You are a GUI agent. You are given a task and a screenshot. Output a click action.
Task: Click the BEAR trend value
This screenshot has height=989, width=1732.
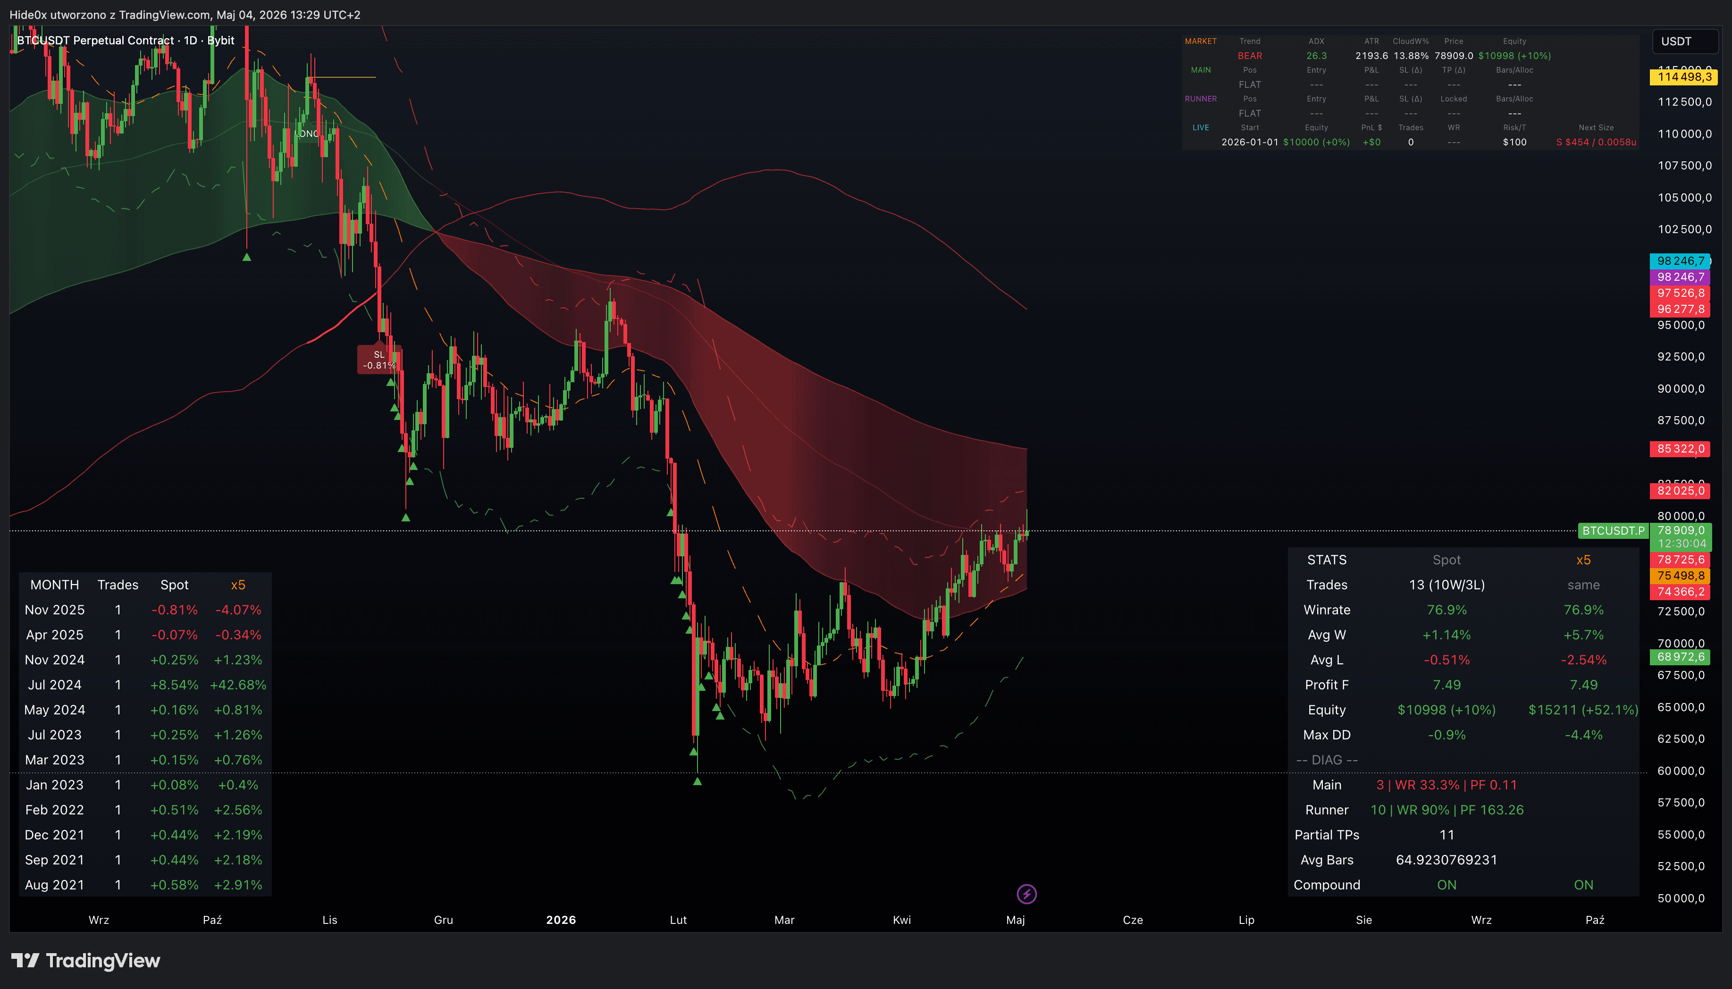[x=1249, y=56]
